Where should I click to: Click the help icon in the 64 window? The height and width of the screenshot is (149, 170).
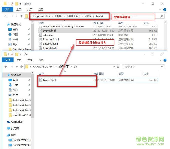coord(165,60)
